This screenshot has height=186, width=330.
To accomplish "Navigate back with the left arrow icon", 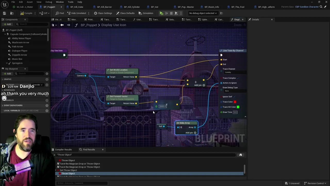I will click(62, 25).
